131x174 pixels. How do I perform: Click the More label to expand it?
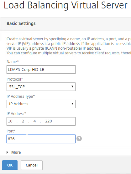pyautogui.click(x=16, y=152)
